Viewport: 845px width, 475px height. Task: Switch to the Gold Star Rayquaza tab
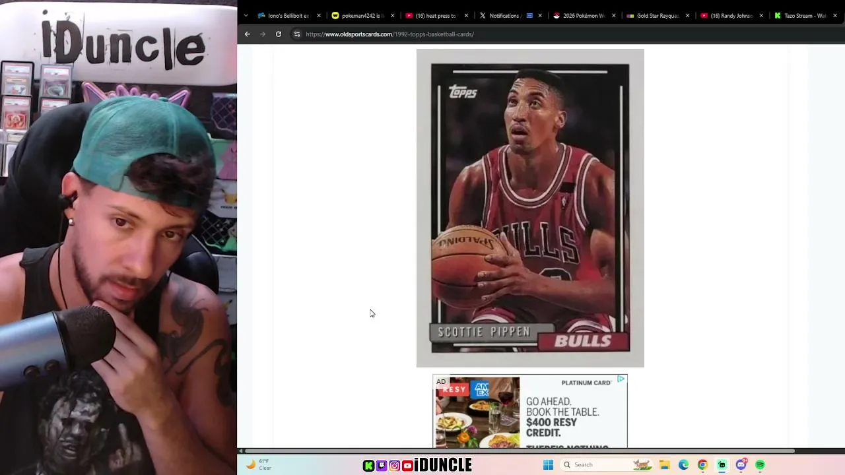(658, 16)
